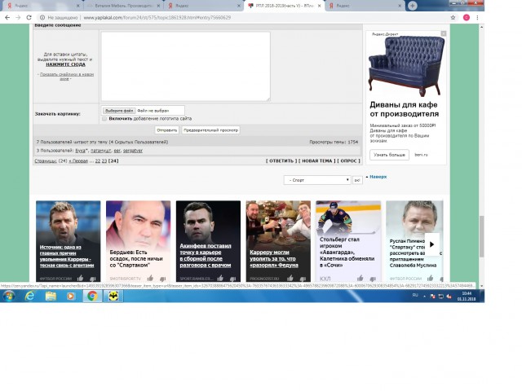This screenshot has width=522, height=391.
Task: Switch to the third Яндекс tab
Action: tap(204, 6)
